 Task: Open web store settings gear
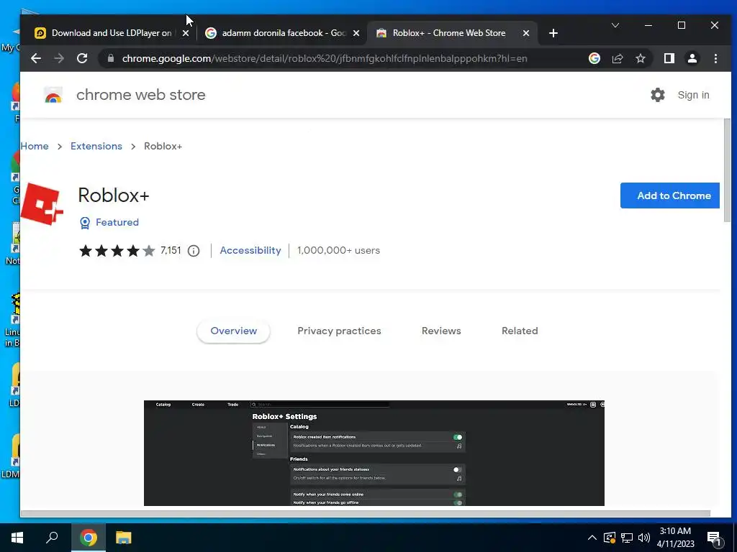658,95
